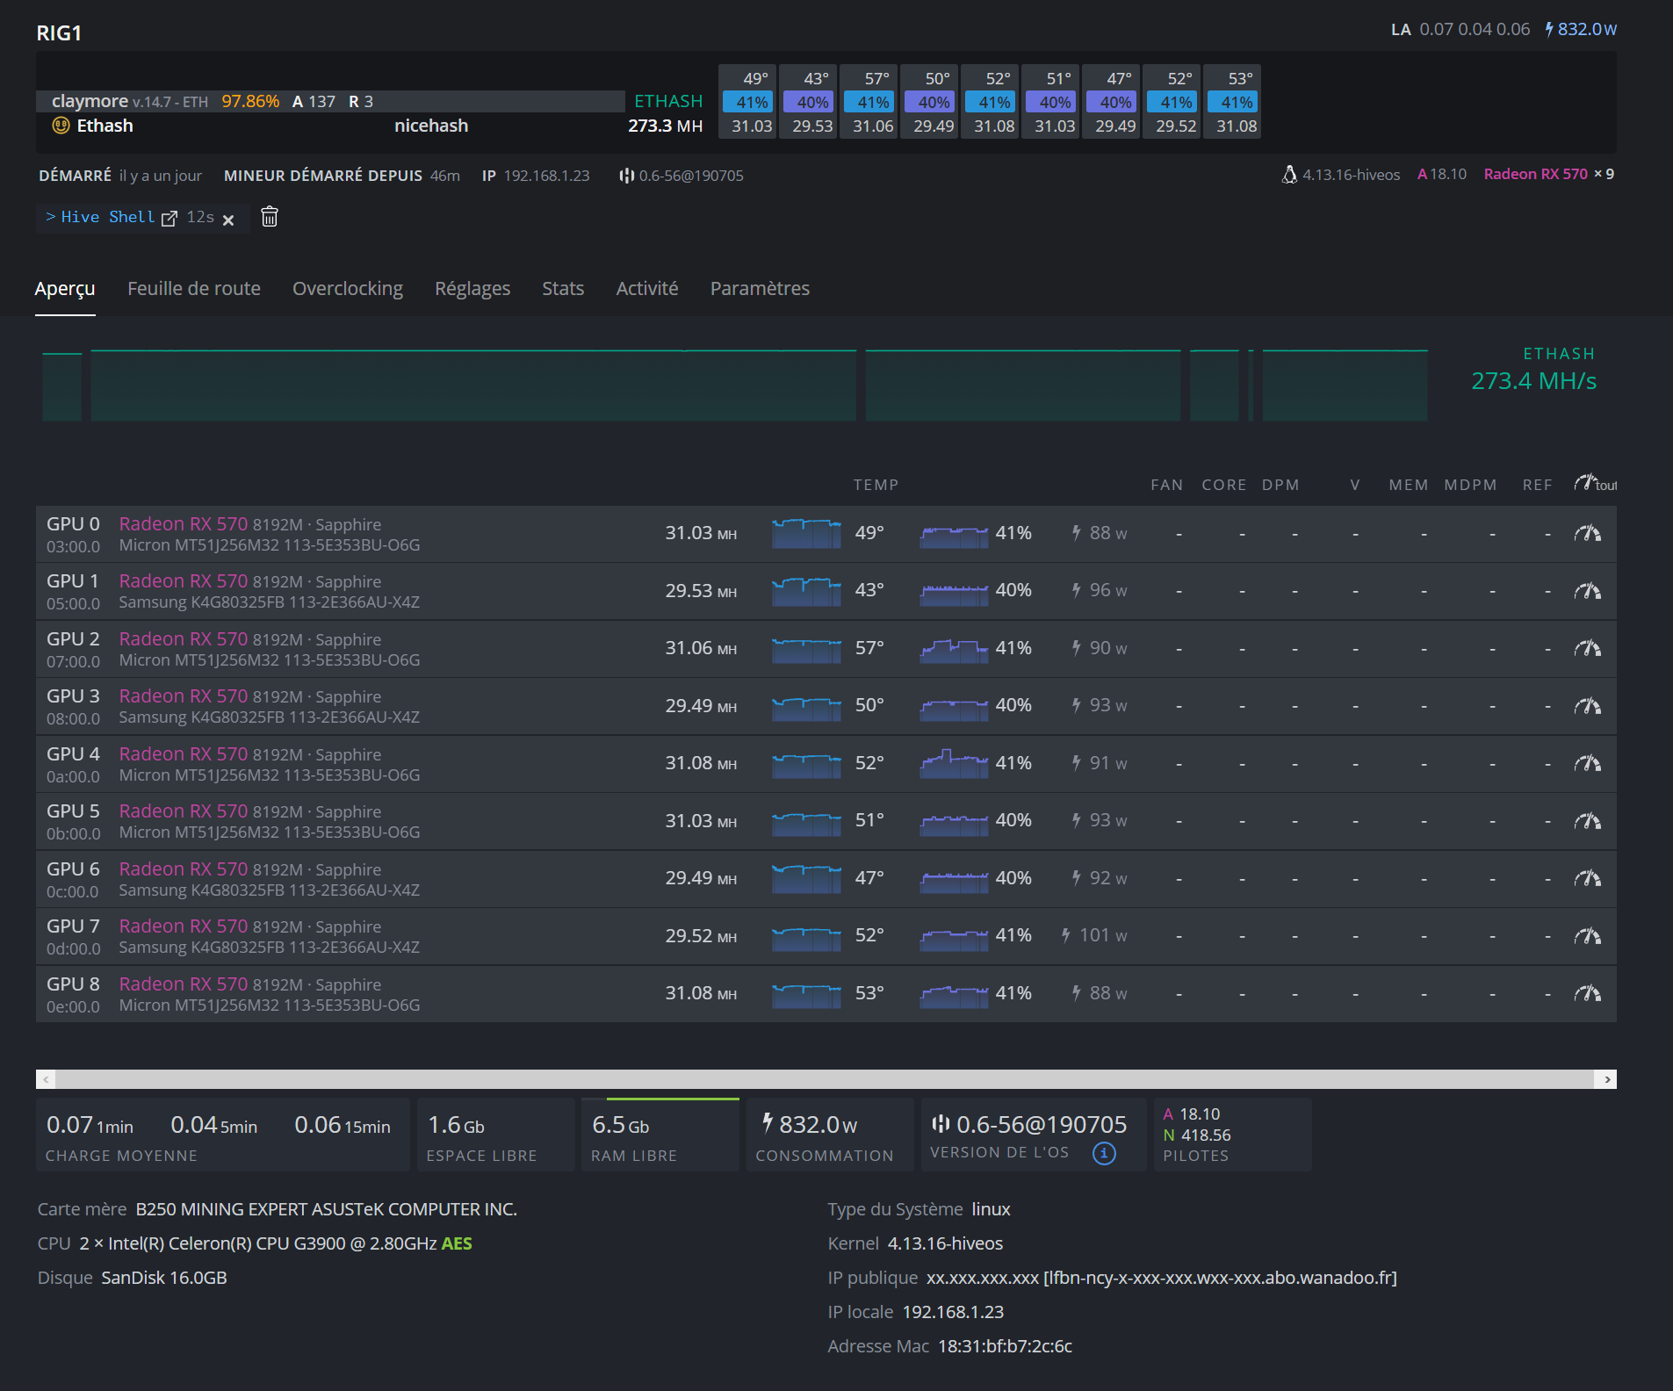
Task: Switch to the Overclocking tab
Action: click(x=347, y=289)
